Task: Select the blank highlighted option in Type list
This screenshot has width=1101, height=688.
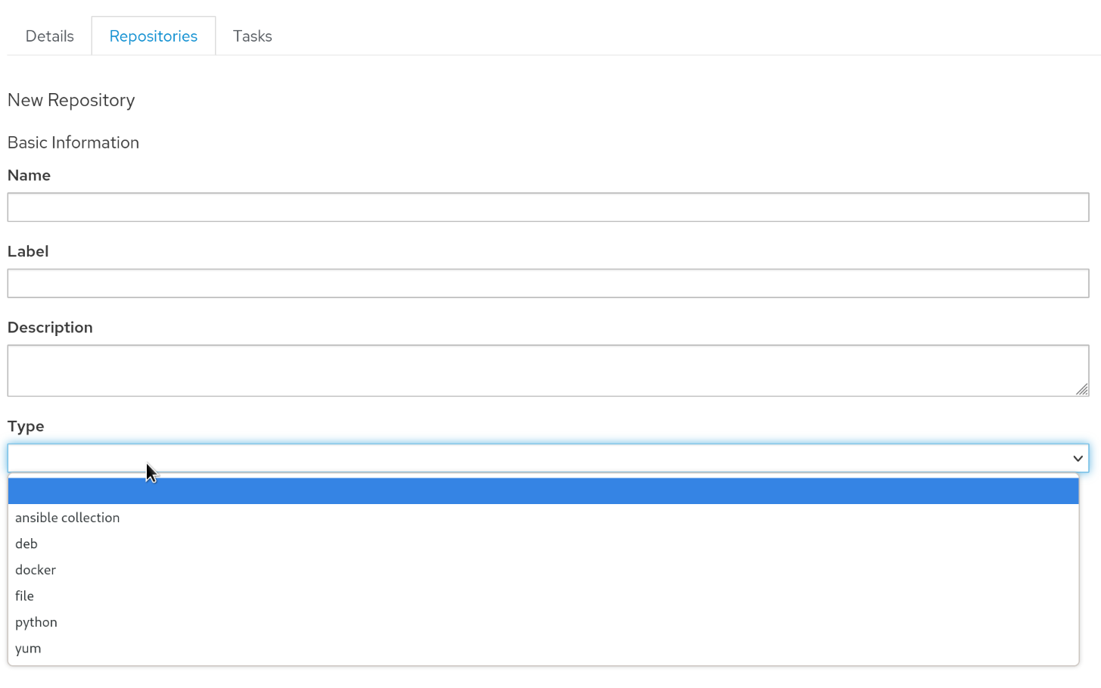Action: [x=543, y=491]
